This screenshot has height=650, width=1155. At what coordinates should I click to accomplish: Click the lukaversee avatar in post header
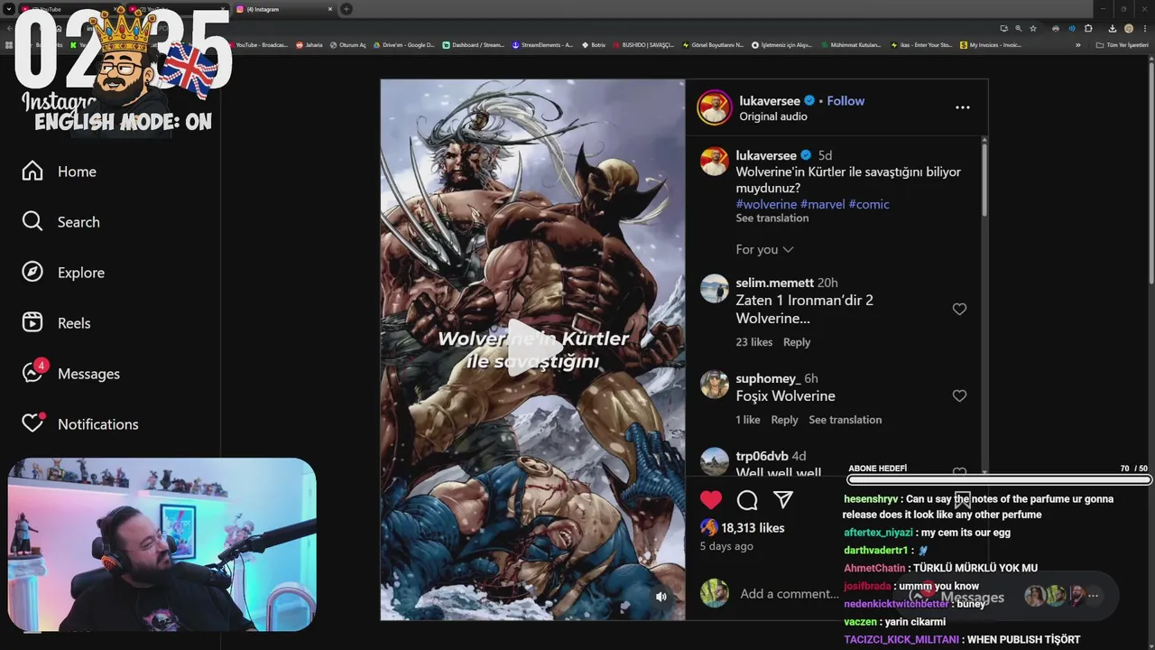pos(714,107)
